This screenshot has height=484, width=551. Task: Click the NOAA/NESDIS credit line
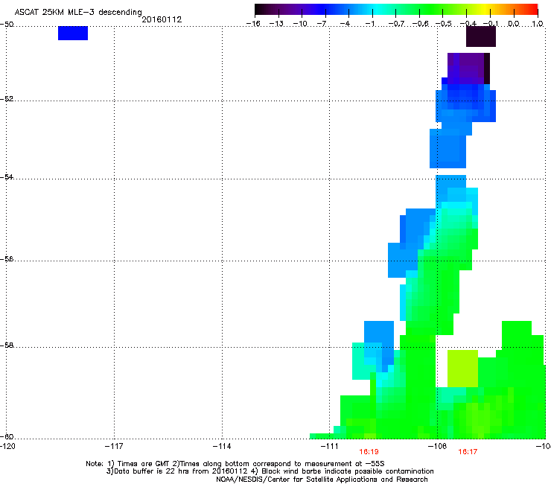click(x=322, y=480)
